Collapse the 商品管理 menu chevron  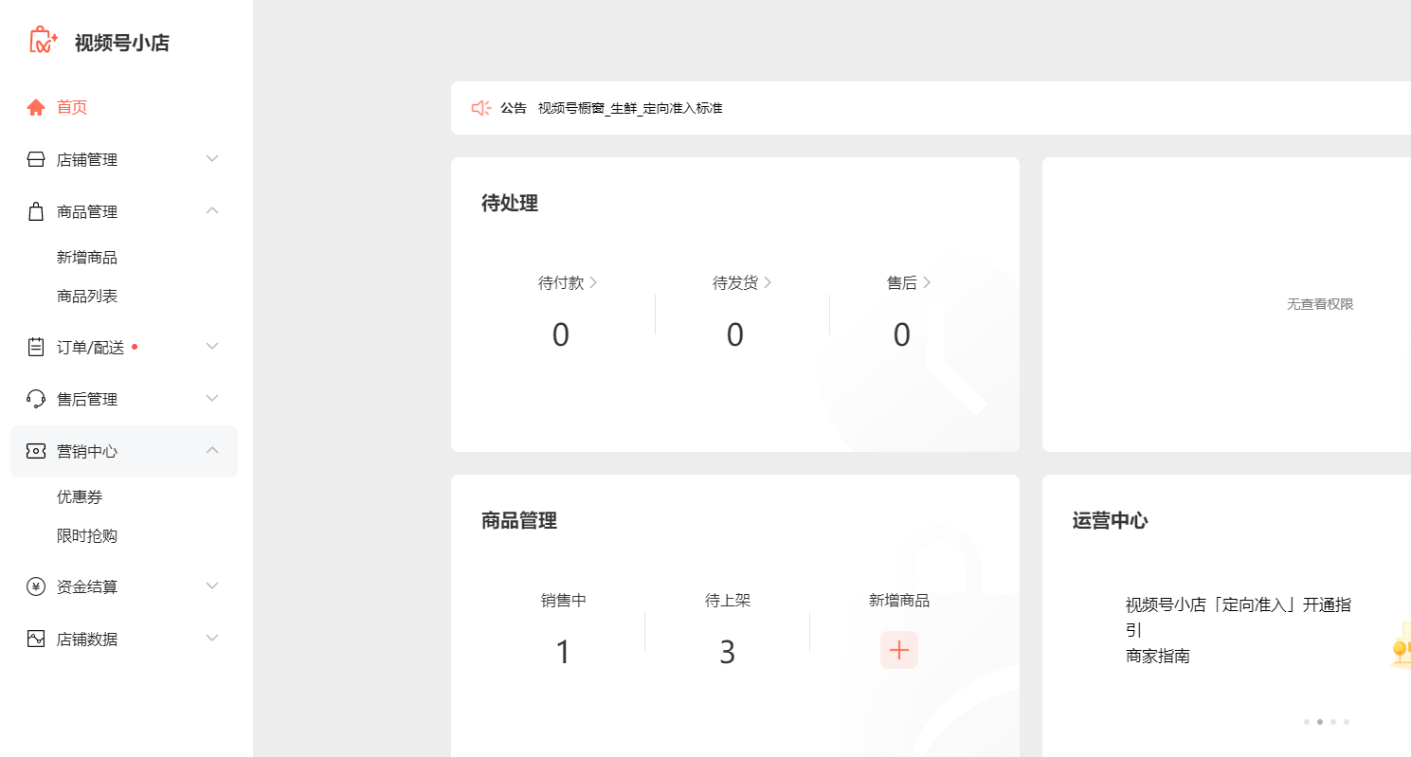point(212,210)
